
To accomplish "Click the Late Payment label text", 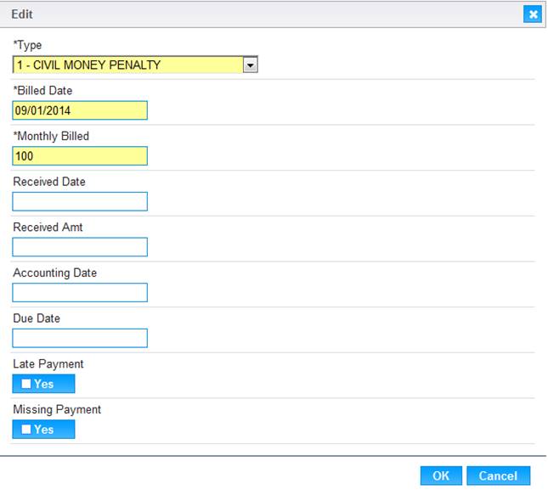I will tap(48, 364).
